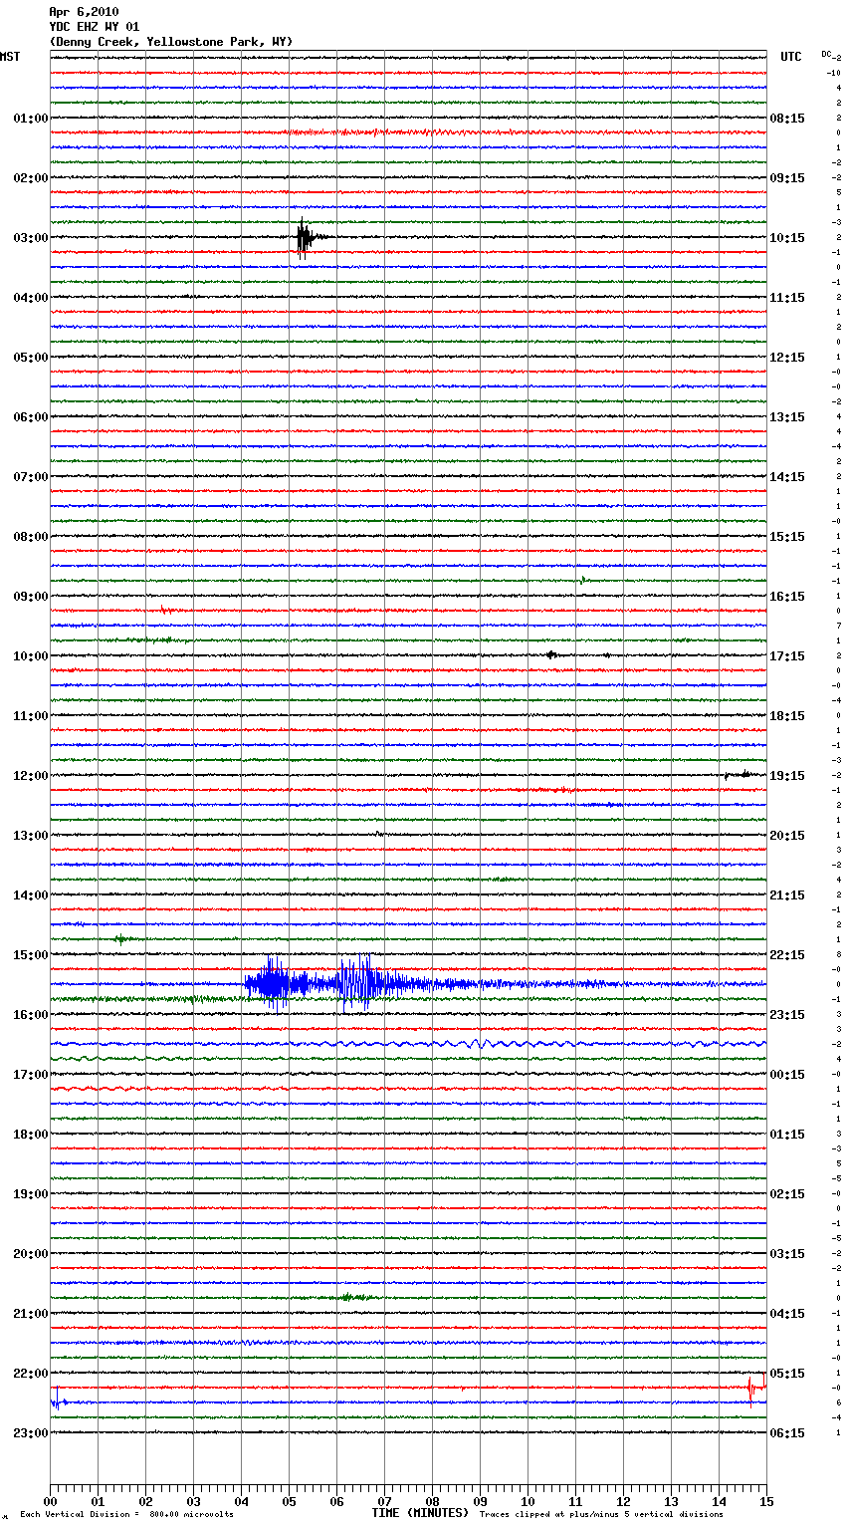The width and height of the screenshot is (846, 1528).
Task: Click the small black event on the 10:00 trace
Action: point(551,655)
